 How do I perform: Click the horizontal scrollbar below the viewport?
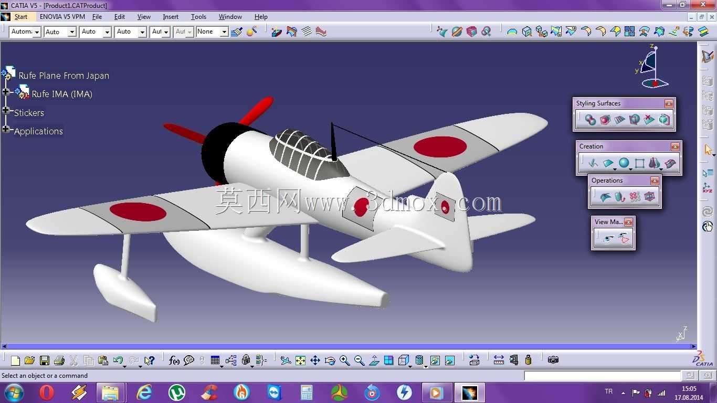(349, 346)
